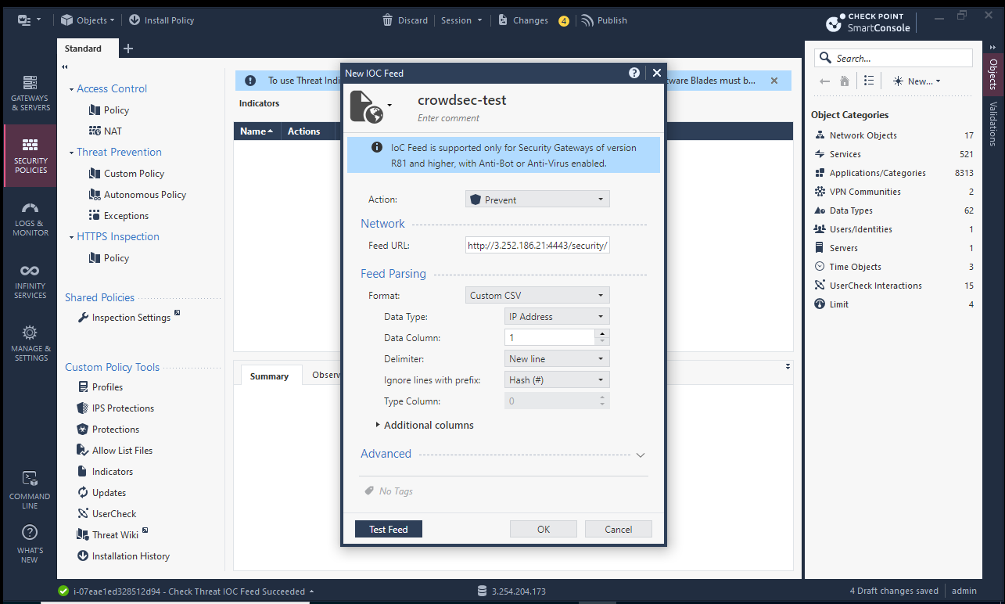Open the Infinity Services section

pos(31,280)
